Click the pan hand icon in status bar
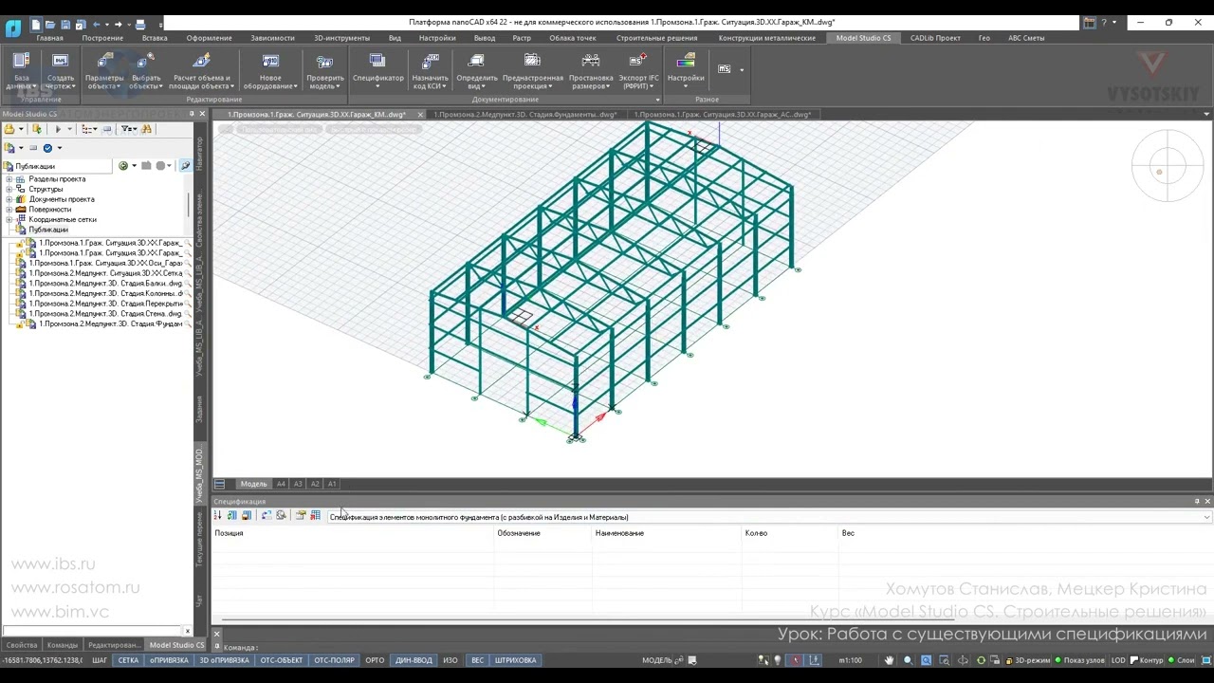The height and width of the screenshot is (683, 1214). [890, 660]
